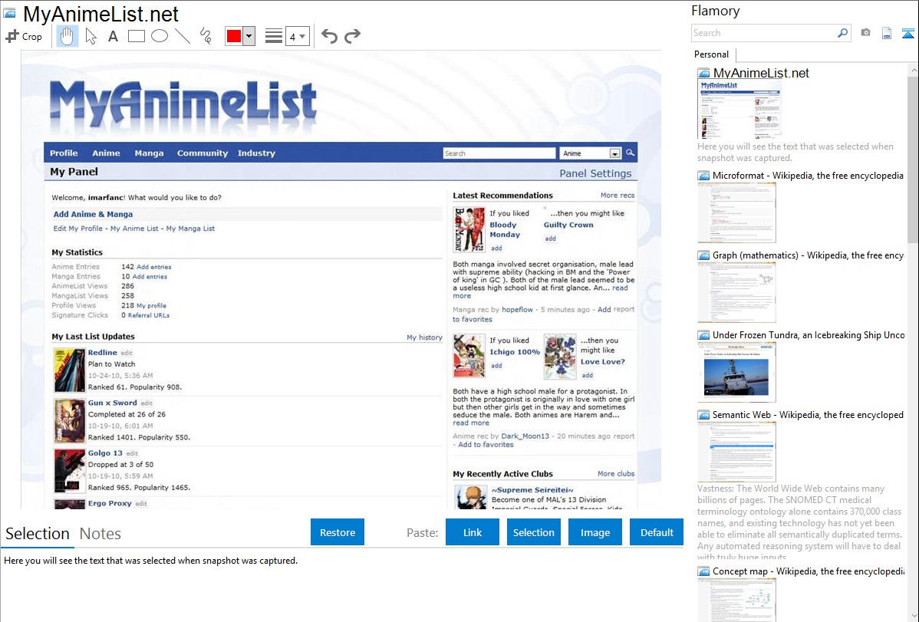
Task: Click the icon beside Under Frozen Tundra title
Action: (703, 334)
